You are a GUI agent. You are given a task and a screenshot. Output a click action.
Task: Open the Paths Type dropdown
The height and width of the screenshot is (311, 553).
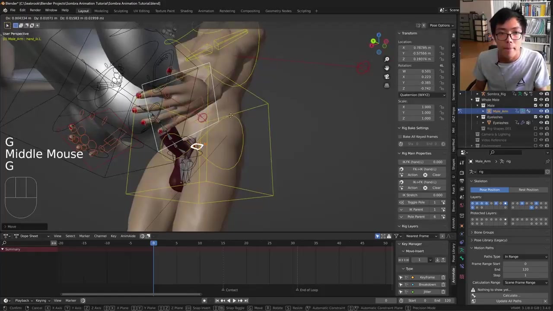pos(525,257)
